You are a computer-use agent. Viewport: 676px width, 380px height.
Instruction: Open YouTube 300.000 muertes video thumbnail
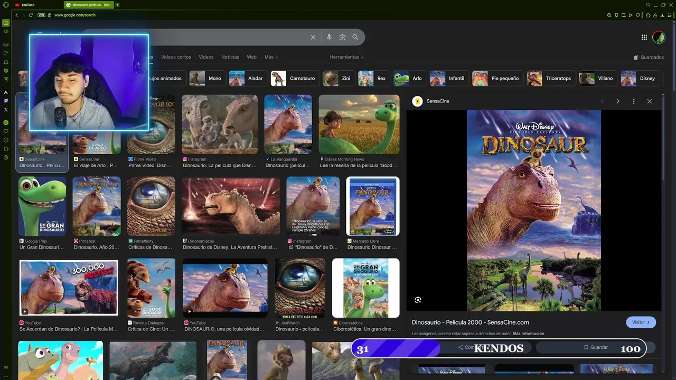click(x=69, y=288)
